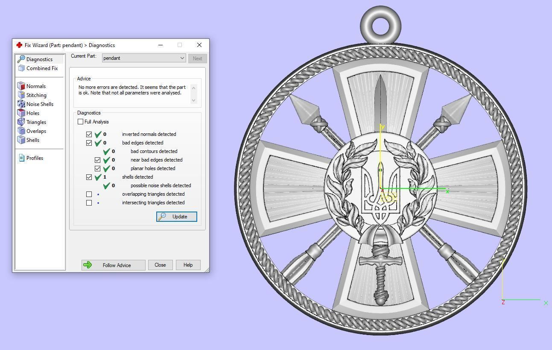Switch to the Stitching page
The height and width of the screenshot is (350, 552).
tap(36, 95)
